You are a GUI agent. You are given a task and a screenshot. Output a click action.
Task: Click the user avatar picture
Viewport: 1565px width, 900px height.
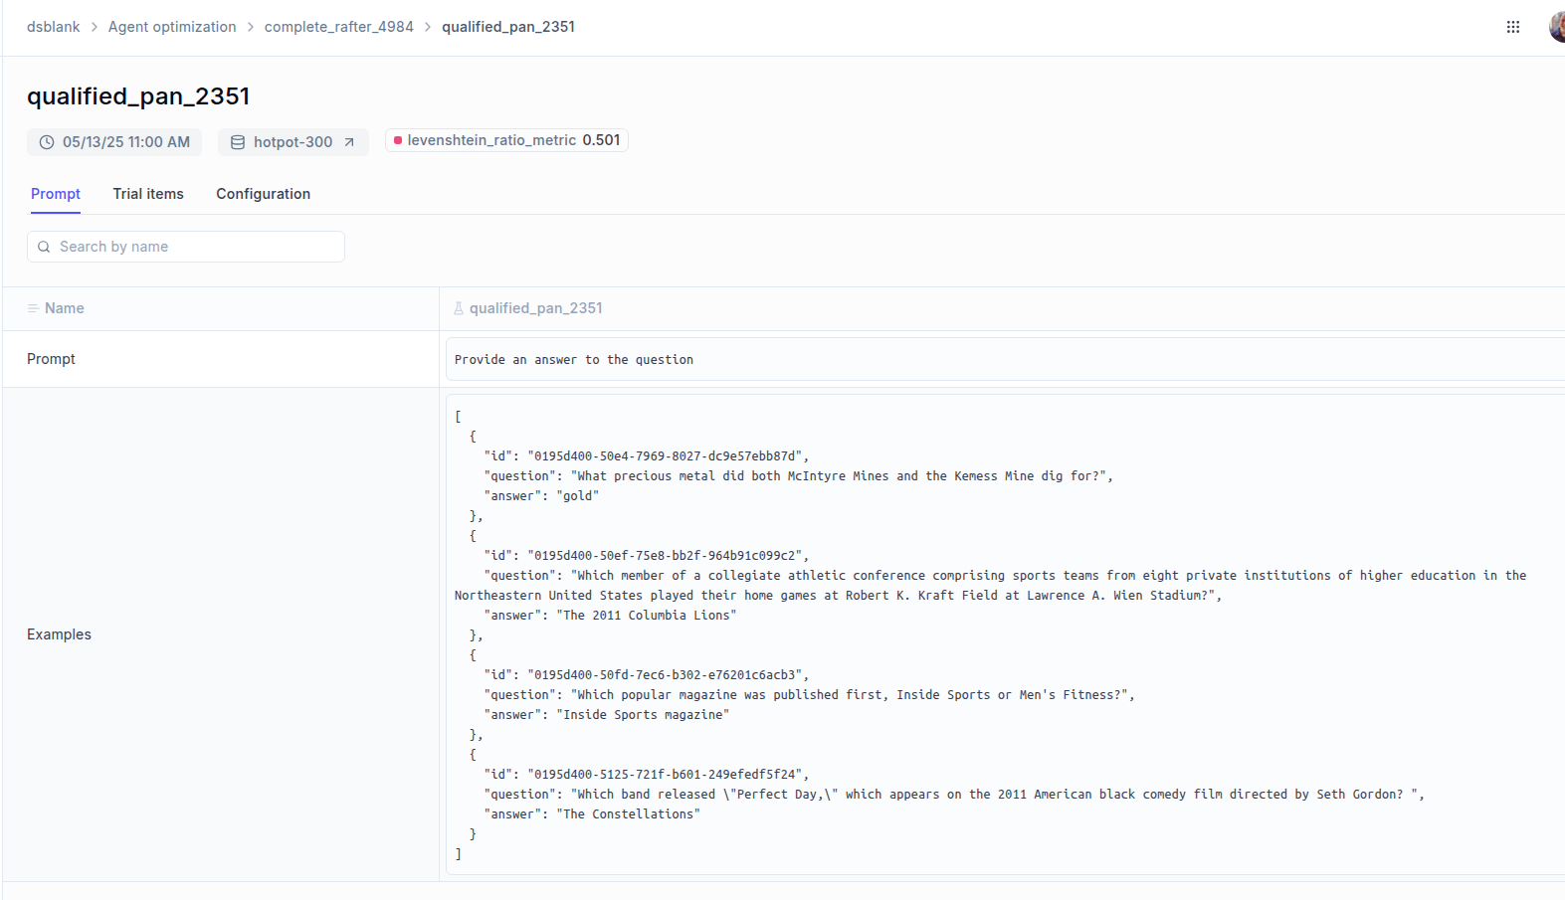[x=1557, y=27]
